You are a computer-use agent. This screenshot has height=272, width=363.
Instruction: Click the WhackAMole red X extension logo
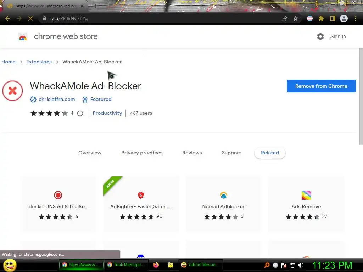pyautogui.click(x=12, y=91)
